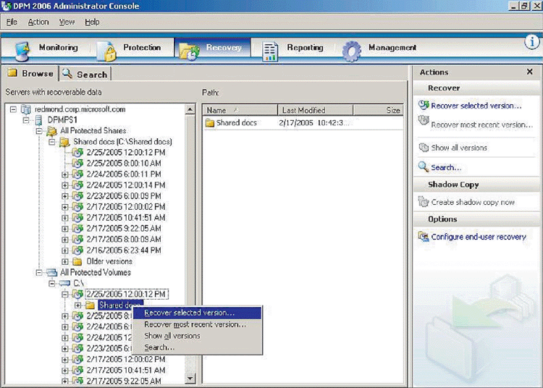Choose Show all versions in context menu
This screenshot has height=388, width=543.
198,336
